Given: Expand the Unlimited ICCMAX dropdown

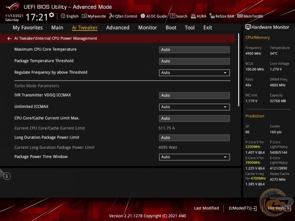Looking at the screenshot, I should pyautogui.click(x=194, y=107).
